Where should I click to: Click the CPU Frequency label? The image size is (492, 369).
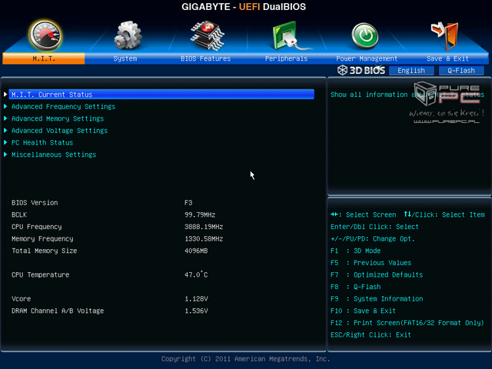click(x=37, y=227)
